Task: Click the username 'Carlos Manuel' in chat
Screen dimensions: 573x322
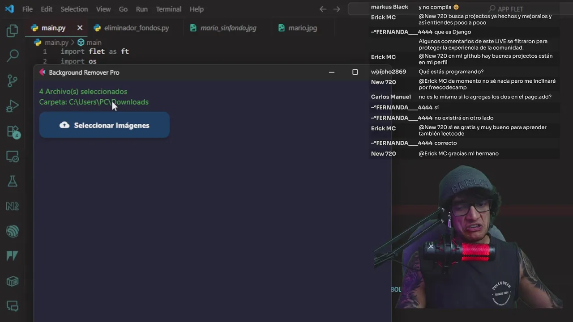Action: pos(391,97)
